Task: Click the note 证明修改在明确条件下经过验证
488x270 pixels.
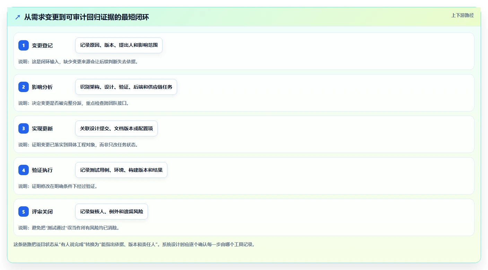Action: click(x=58, y=186)
